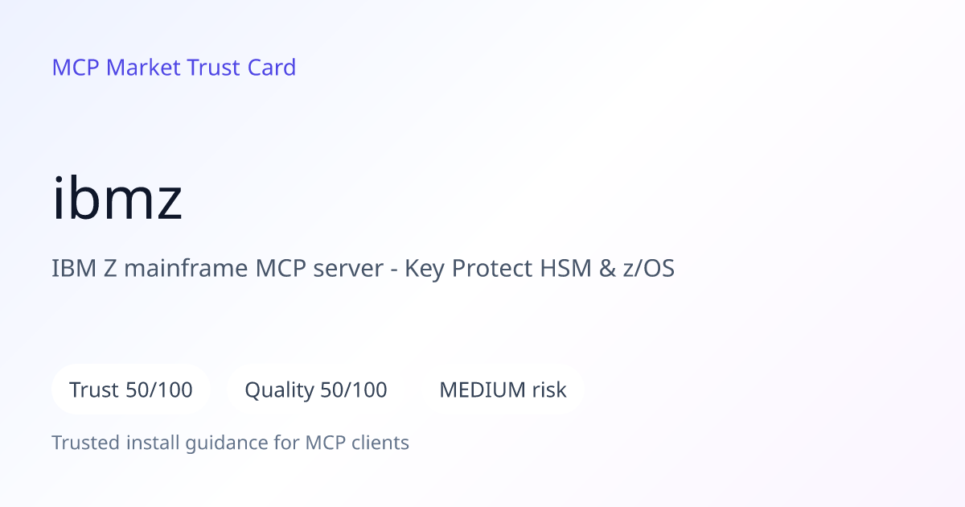Click the MCP Market Trust Card header

(x=174, y=67)
